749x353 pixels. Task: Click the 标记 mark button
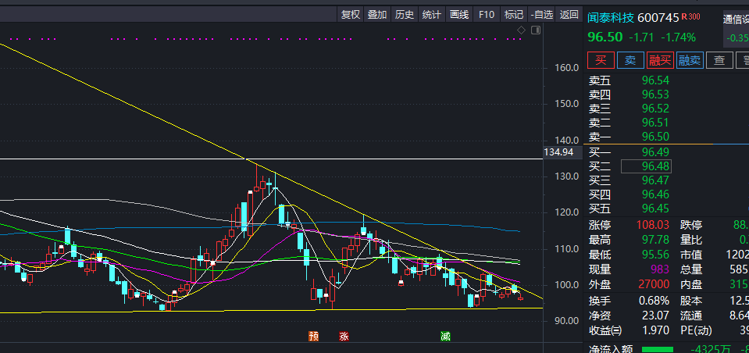point(514,15)
